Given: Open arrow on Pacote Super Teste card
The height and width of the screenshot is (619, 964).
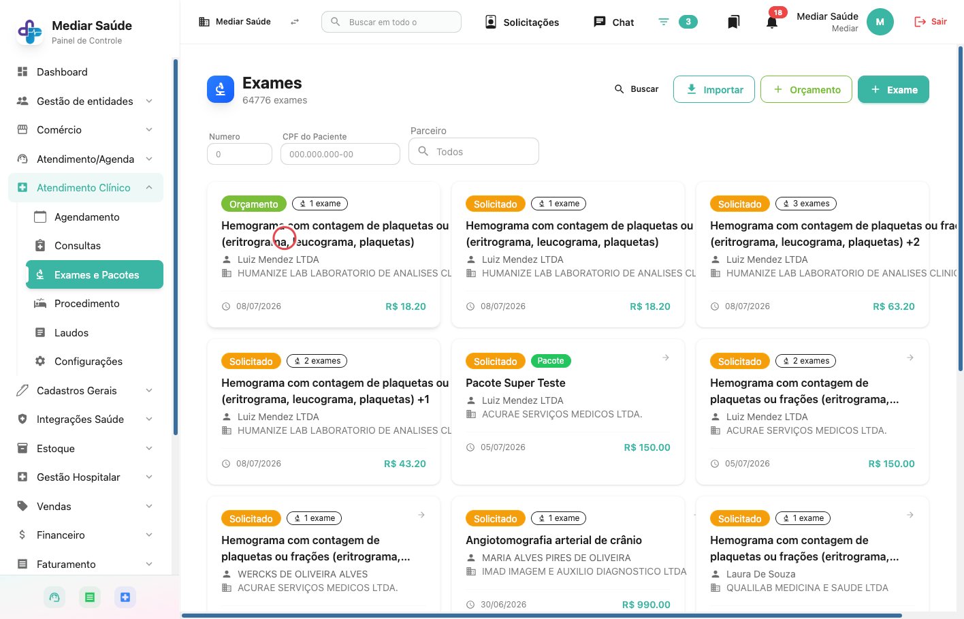Looking at the screenshot, I should click(666, 358).
